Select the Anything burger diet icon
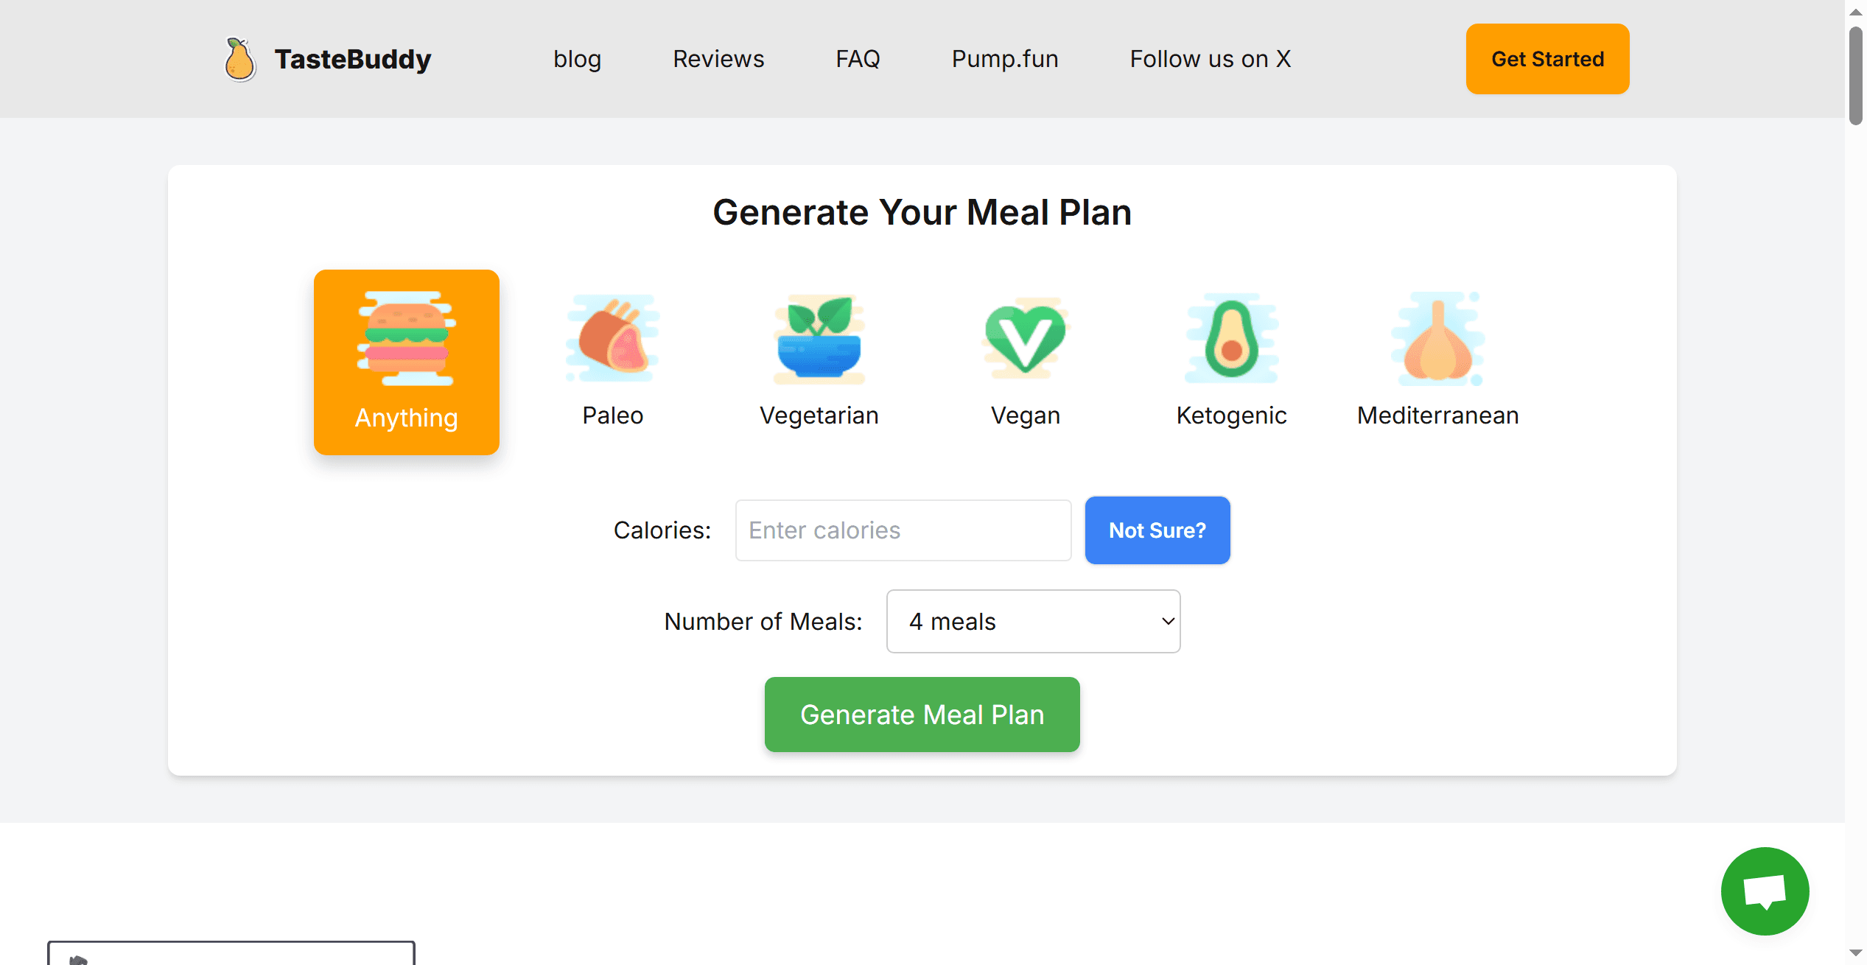The width and height of the screenshot is (1867, 965). [x=406, y=339]
